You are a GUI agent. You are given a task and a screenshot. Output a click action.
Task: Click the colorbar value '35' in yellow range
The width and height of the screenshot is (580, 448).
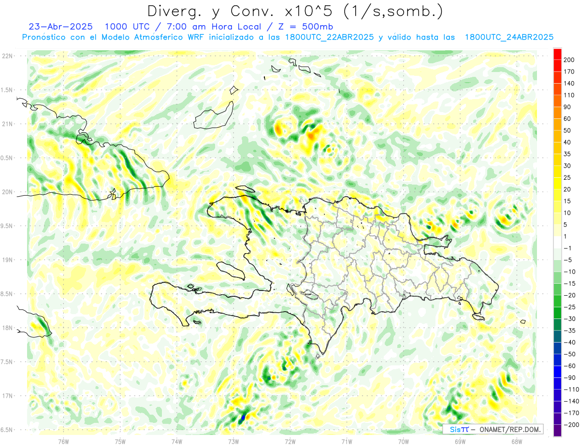point(568,154)
